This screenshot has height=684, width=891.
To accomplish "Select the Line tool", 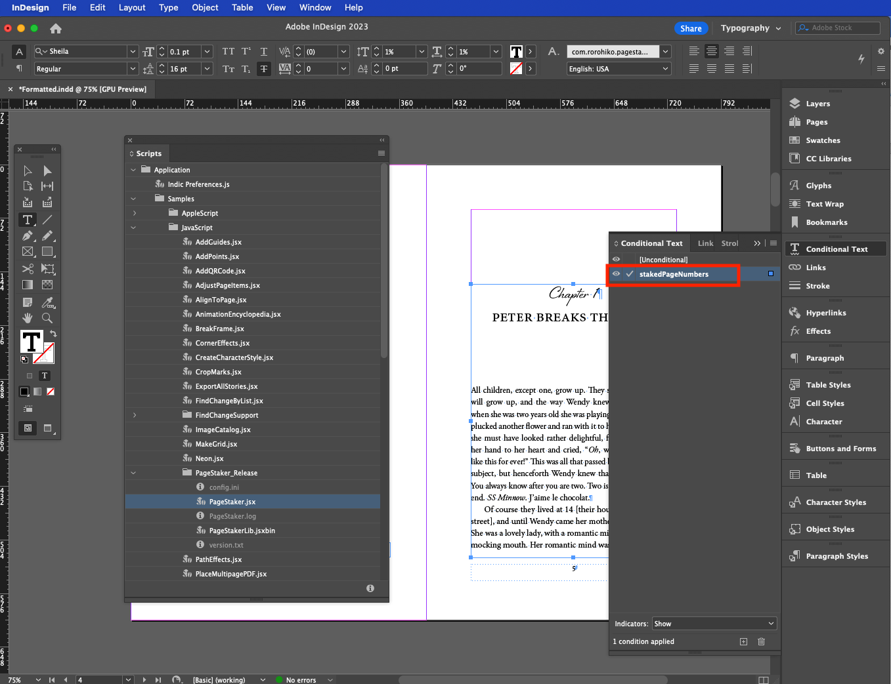I will tap(47, 220).
